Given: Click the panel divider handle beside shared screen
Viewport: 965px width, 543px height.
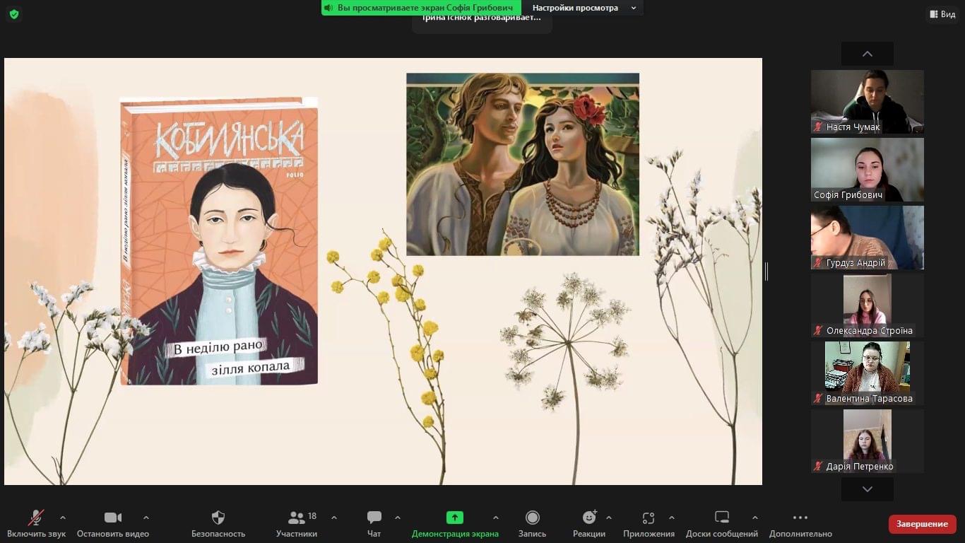Looking at the screenshot, I should tap(766, 271).
